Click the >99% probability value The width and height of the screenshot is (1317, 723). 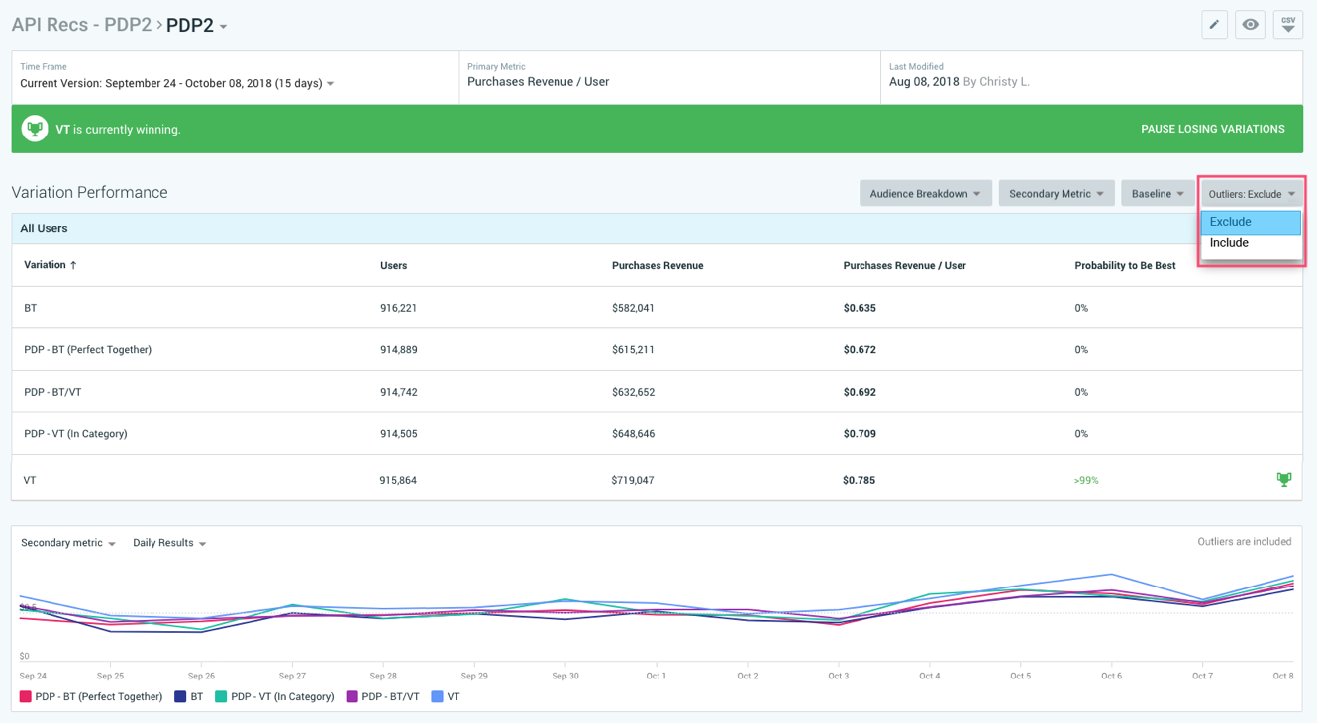coord(1086,481)
